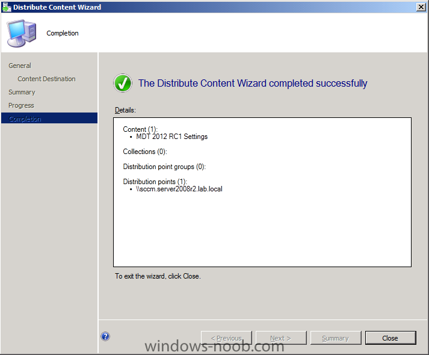429x355 pixels.
Task: Click the Next > button
Action: click(x=281, y=338)
